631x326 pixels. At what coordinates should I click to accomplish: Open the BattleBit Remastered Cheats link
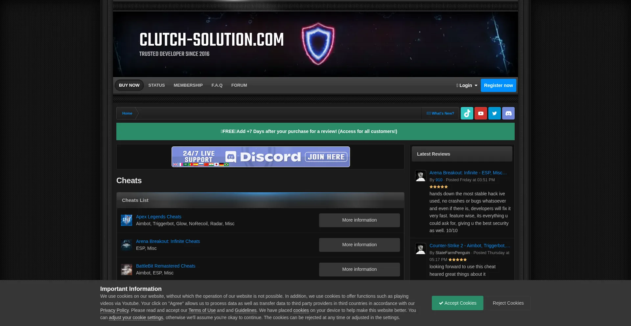click(166, 266)
